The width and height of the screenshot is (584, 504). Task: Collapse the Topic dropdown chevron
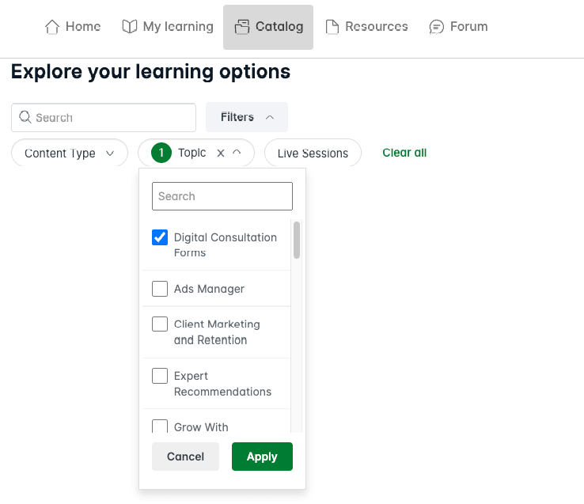[237, 153]
